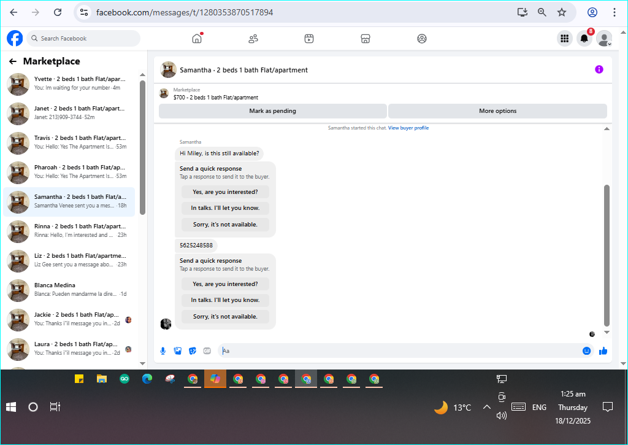
Task: Open the volume control in tray
Action: pos(502,416)
